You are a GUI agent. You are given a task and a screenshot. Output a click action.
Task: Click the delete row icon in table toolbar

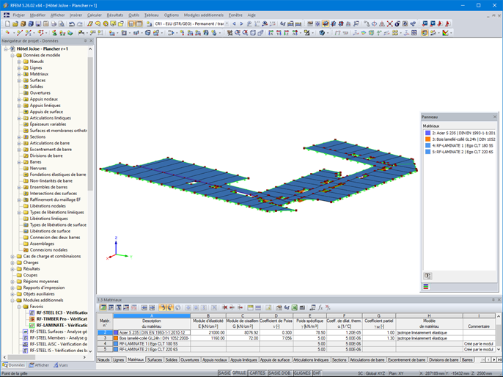225,308
